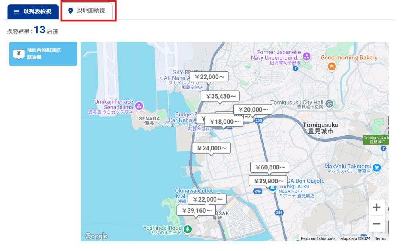Click the MEGA Don Quijote shopping pin
The image size is (406, 251).
pos(272,189)
